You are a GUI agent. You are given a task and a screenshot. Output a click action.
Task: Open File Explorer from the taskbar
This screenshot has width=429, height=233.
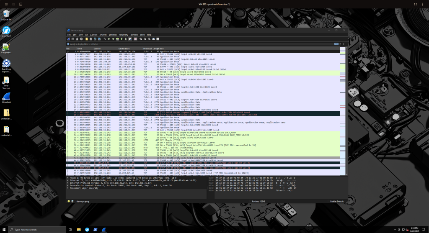78,230
